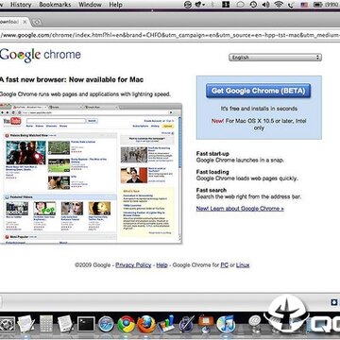The width and height of the screenshot is (340, 340).
Task: Follow 'Learn about Google Chrome' link
Action: (x=240, y=209)
